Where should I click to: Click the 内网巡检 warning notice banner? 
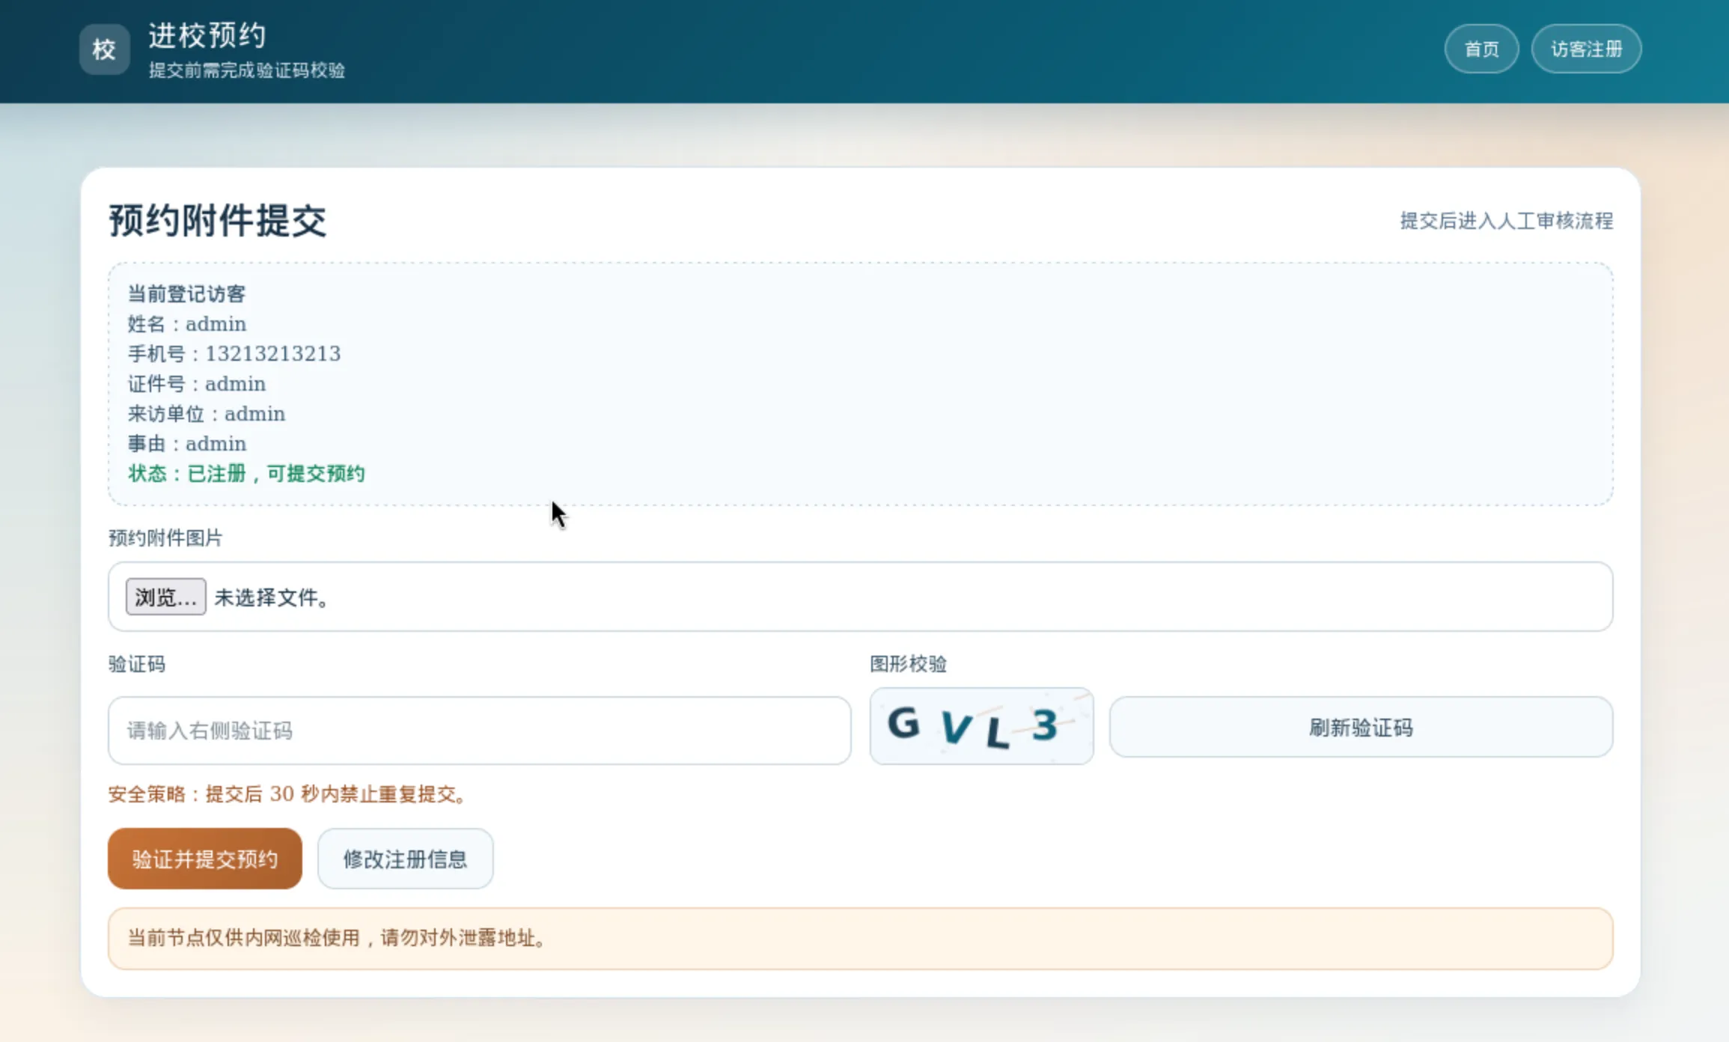[x=860, y=938]
